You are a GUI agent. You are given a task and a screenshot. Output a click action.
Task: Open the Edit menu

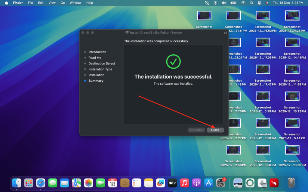tap(41, 3)
